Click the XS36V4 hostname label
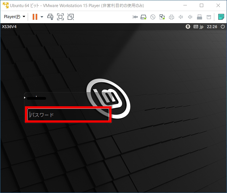The height and width of the screenshot is (193, 227). (9, 27)
